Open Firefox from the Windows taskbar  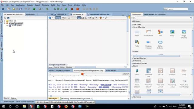[x=66, y=106]
